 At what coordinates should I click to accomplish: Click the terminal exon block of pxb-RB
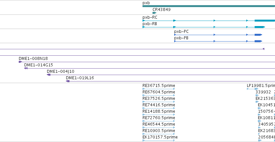click(x=259, y=27)
